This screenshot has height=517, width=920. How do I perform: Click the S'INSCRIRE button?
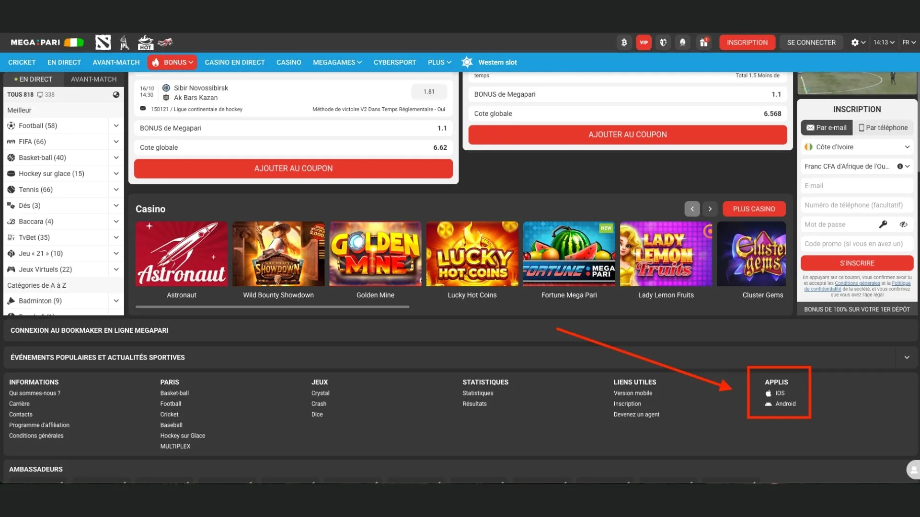tap(857, 263)
